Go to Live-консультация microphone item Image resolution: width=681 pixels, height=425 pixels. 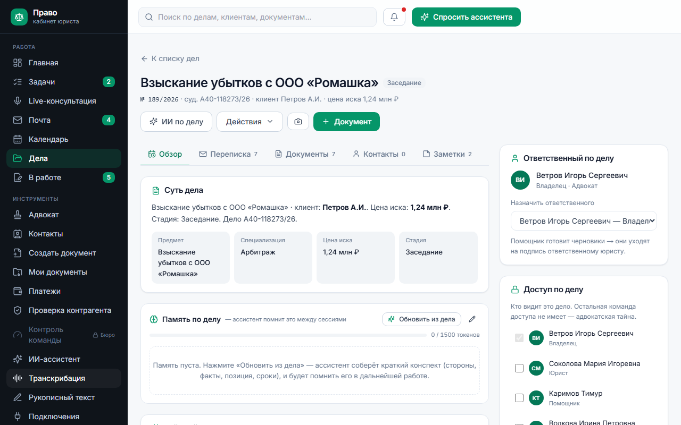(64, 101)
